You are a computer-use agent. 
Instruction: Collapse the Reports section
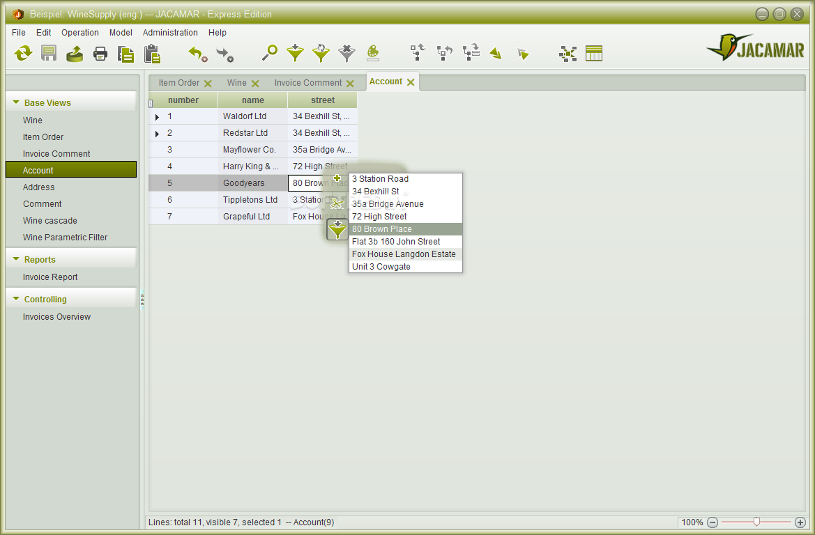click(x=16, y=258)
